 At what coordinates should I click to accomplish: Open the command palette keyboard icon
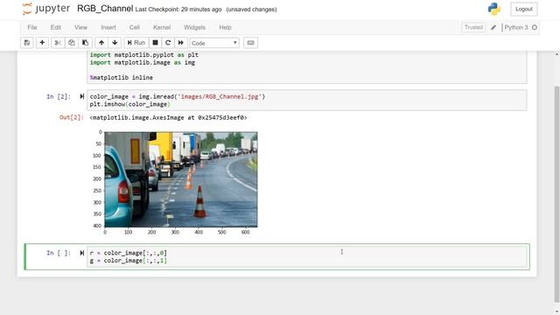coord(251,43)
